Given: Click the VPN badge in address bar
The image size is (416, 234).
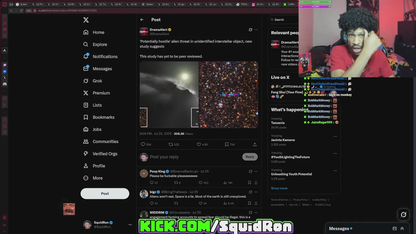Looking at the screenshot, I should pyautogui.click(x=29, y=10).
